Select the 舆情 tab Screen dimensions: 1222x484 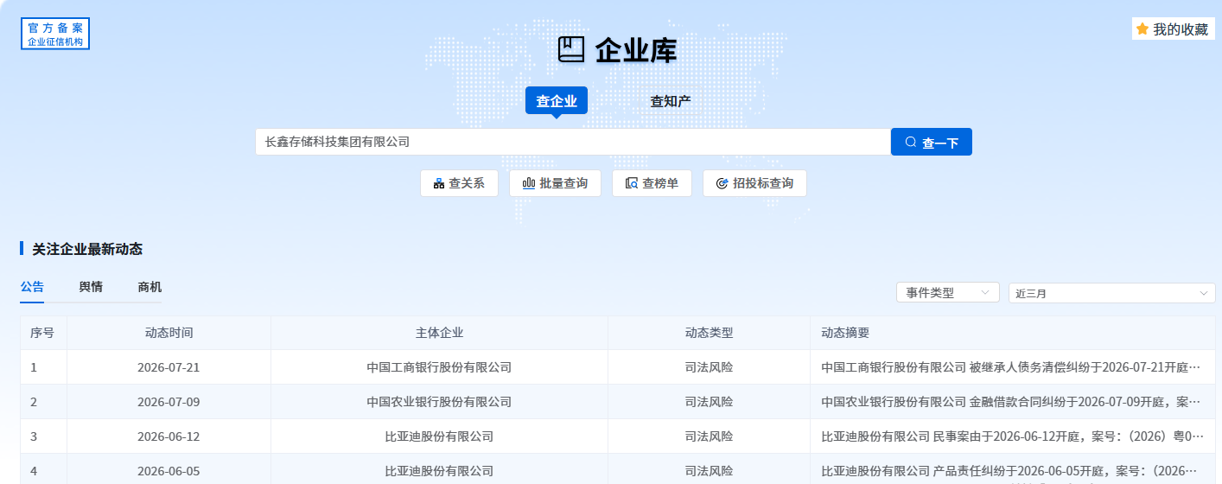(91, 287)
